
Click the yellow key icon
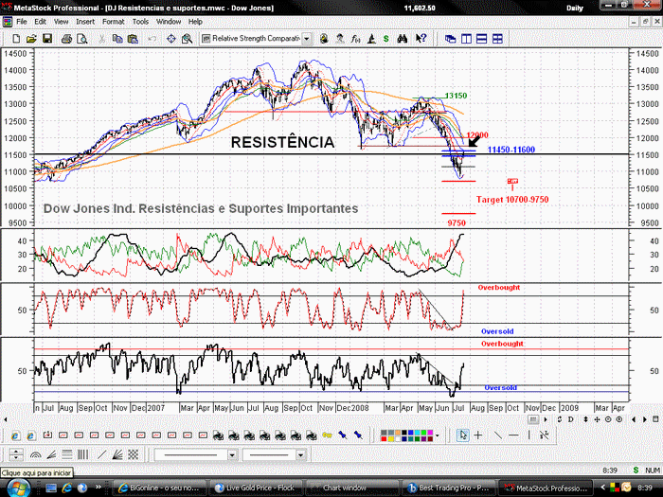[327, 435]
